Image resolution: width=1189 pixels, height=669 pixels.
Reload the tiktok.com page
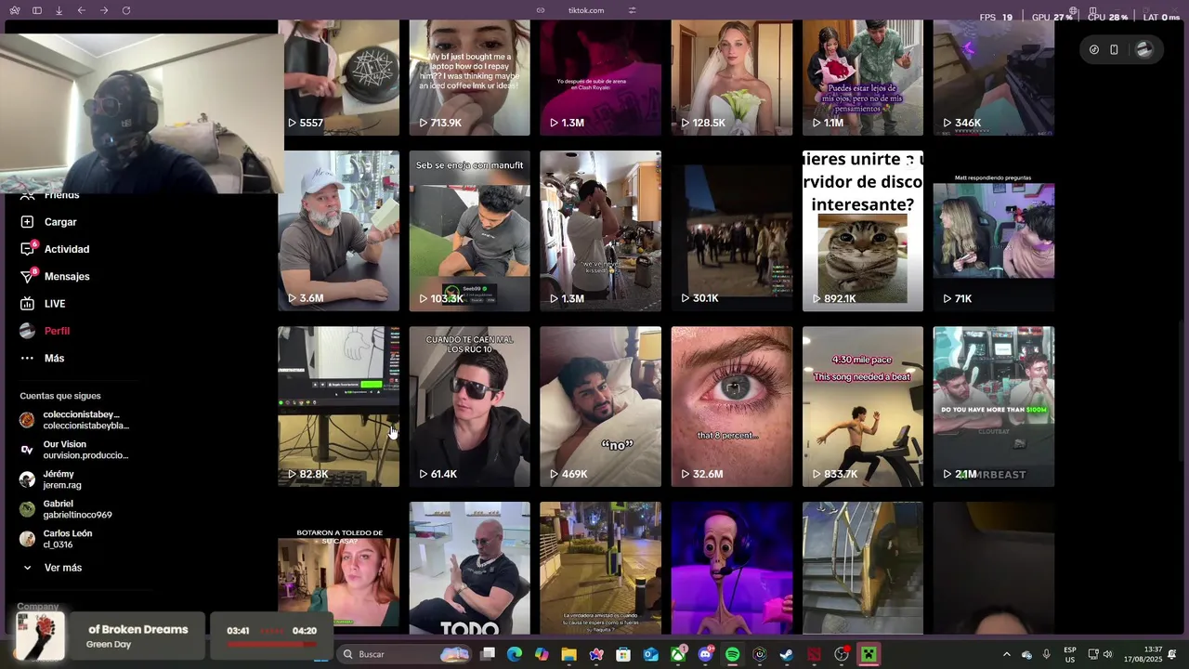(x=125, y=10)
